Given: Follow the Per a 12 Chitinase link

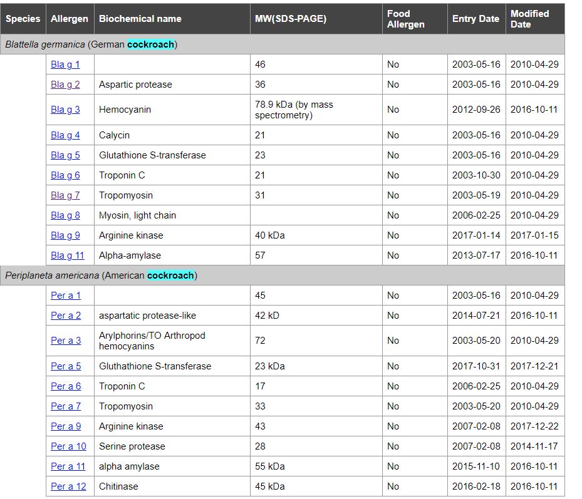Looking at the screenshot, I should pos(68,486).
